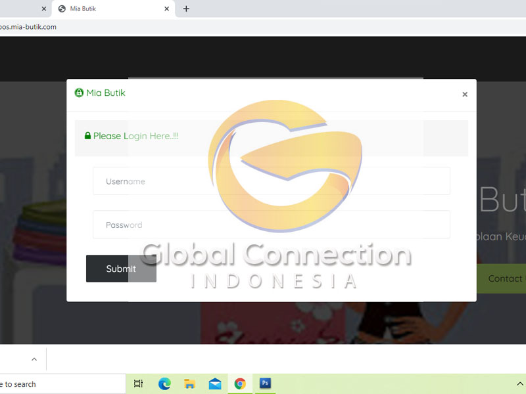Close the first browser tab on the left
Screen dimensions: 526x394
[x=44, y=9]
